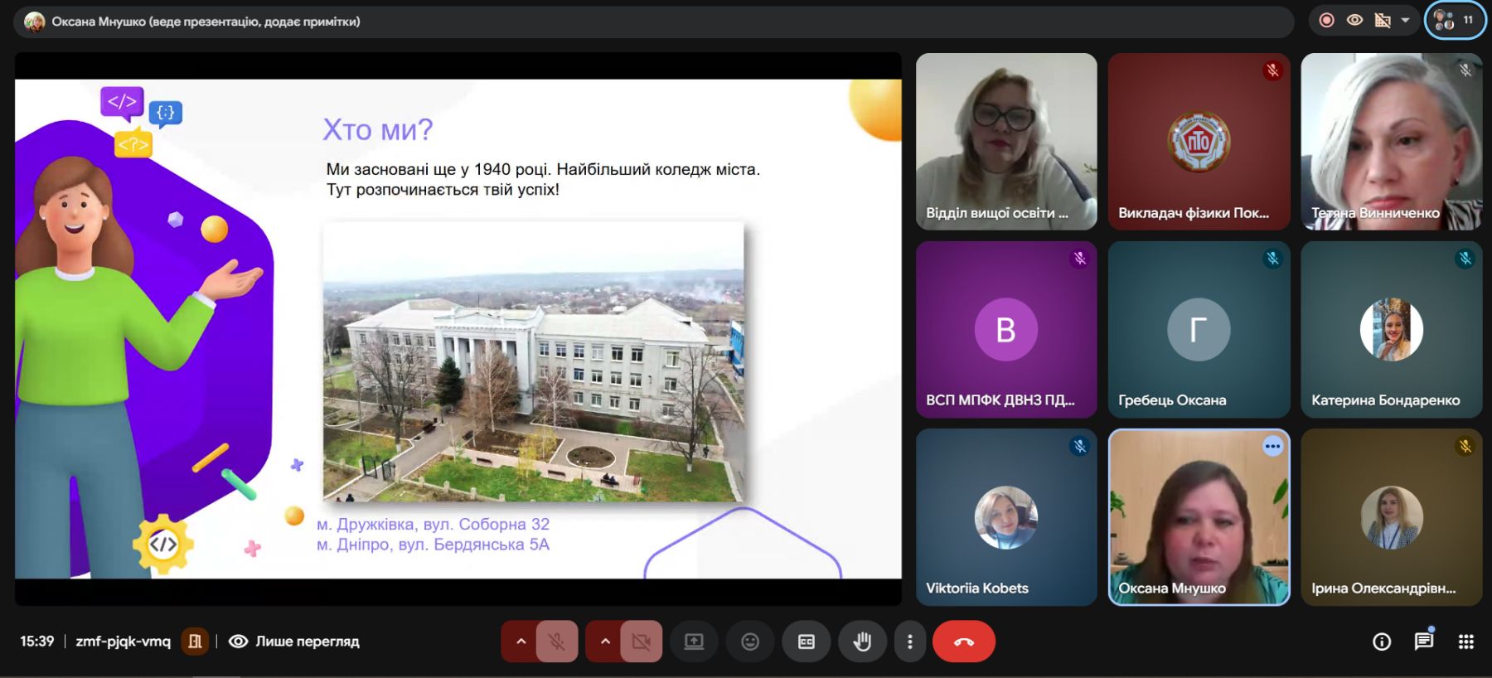Select Тетяна Винниченко video tile
1492x678 pixels.
[x=1391, y=142]
